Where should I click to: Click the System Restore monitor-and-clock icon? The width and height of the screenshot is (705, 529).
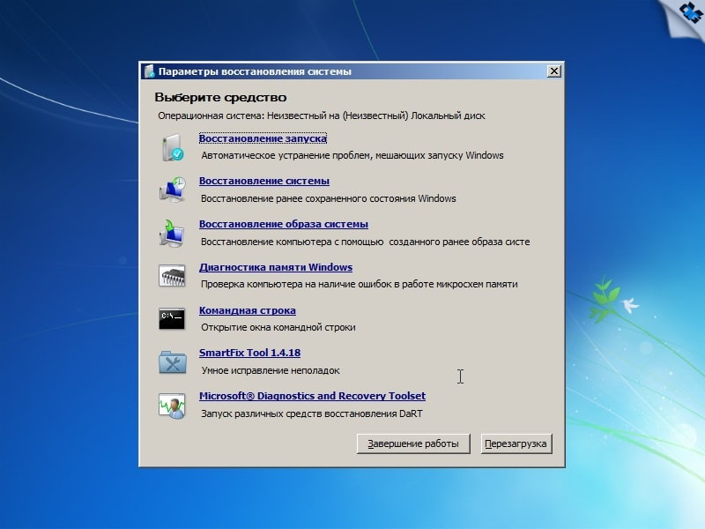172,190
